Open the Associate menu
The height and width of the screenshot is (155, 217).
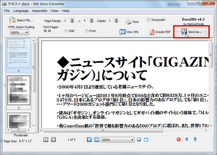click(40, 11)
